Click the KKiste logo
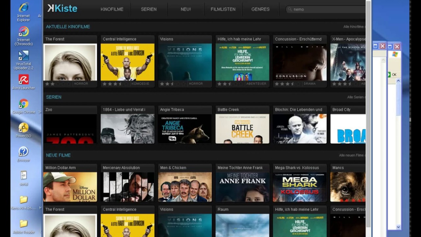This screenshot has width=421, height=237. click(62, 9)
